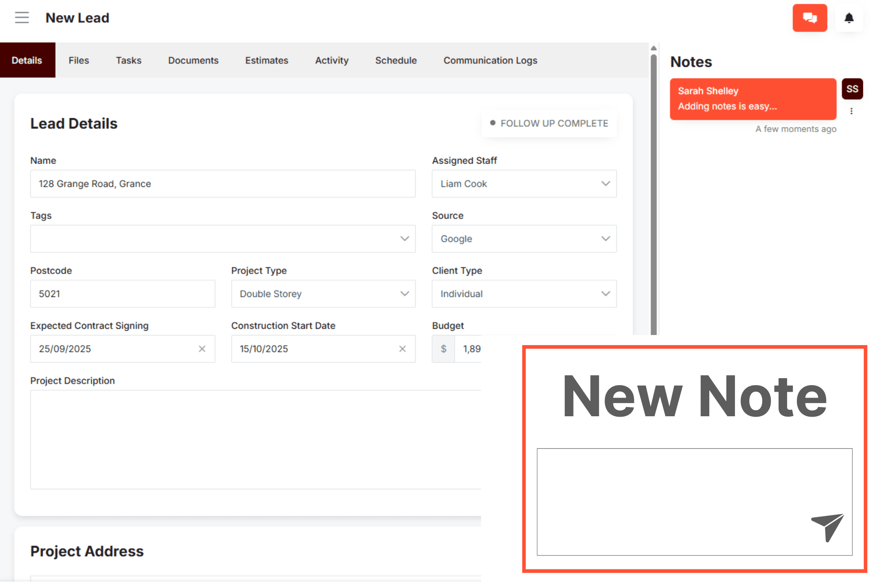This screenshot has width=875, height=583.
Task: Clear the Construction Start Date
Action: coord(402,349)
